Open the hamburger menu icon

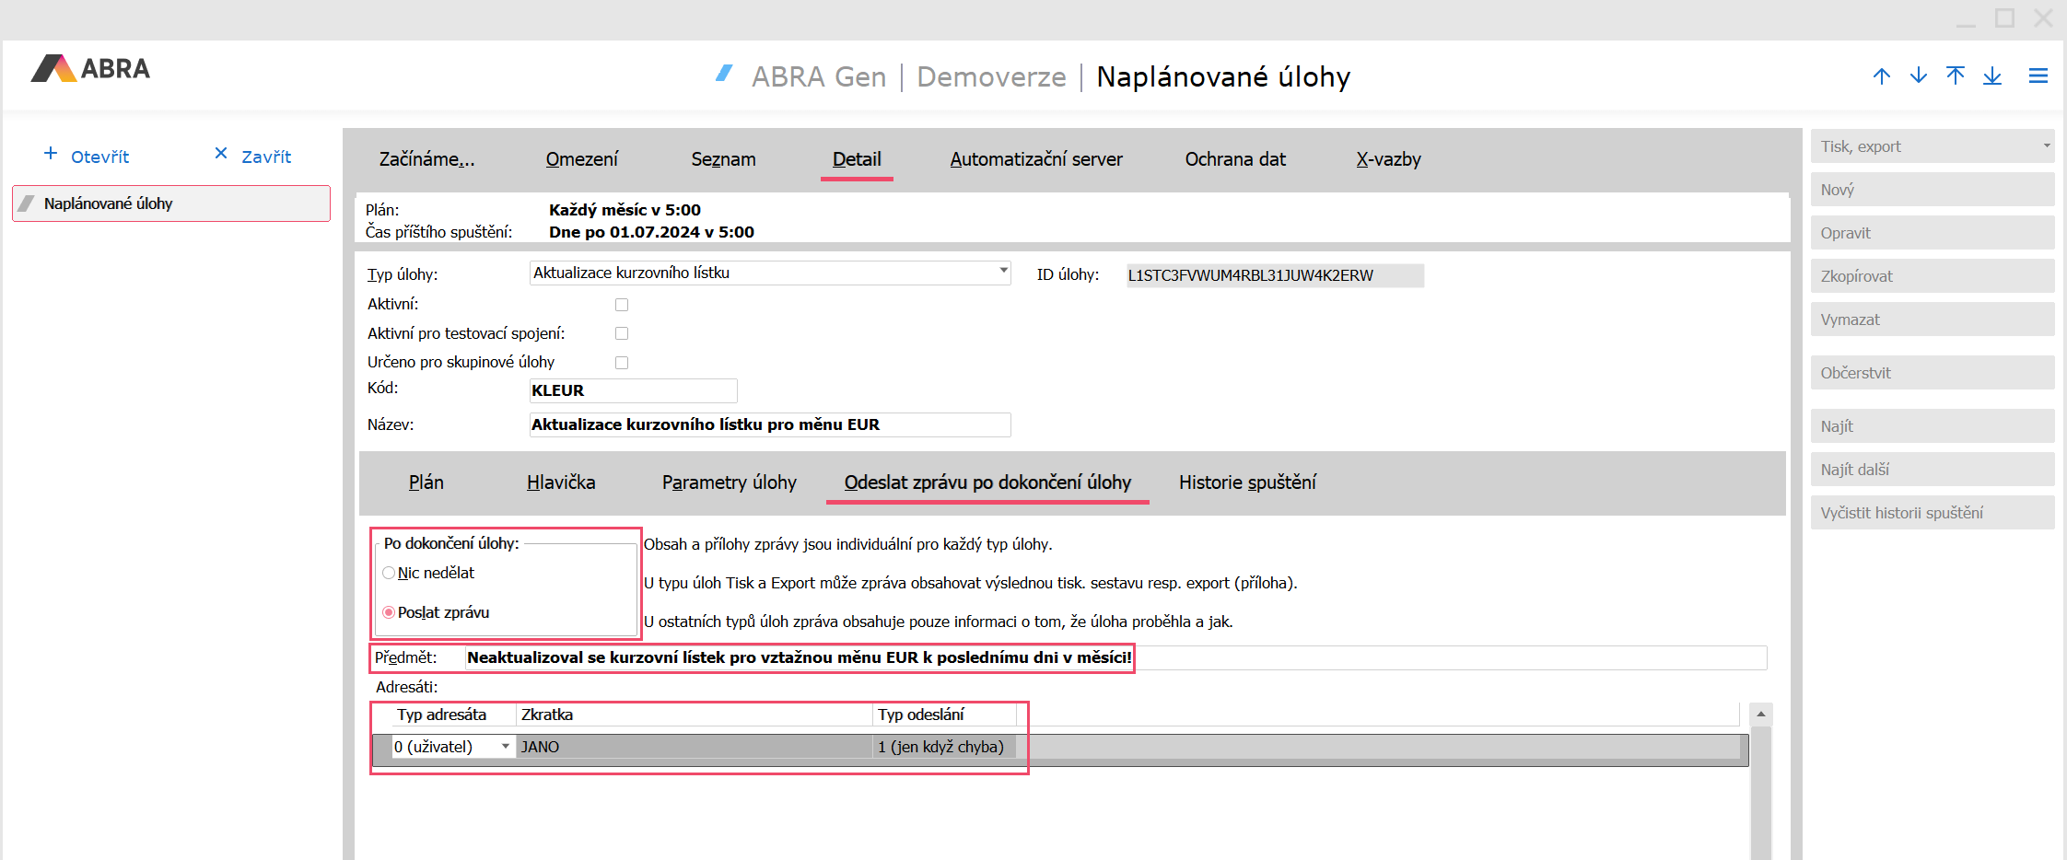(x=2038, y=76)
